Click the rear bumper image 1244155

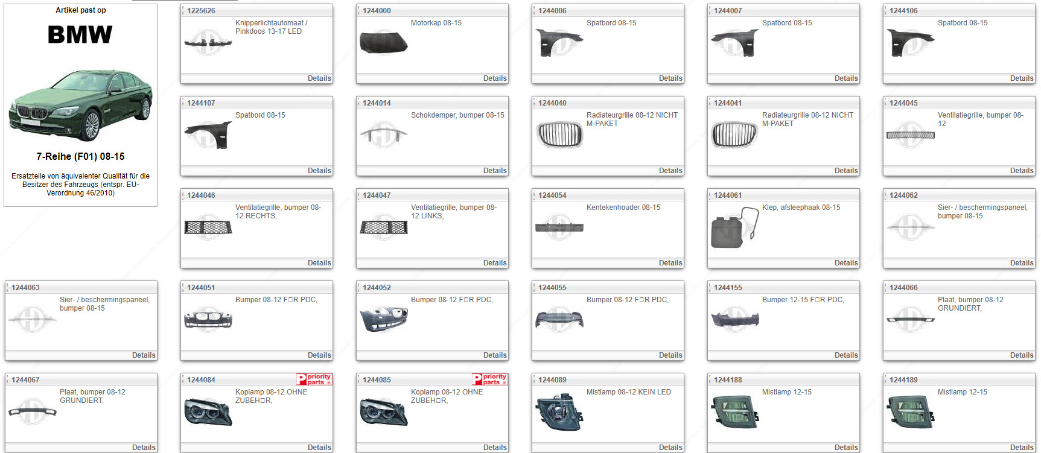[x=735, y=320]
